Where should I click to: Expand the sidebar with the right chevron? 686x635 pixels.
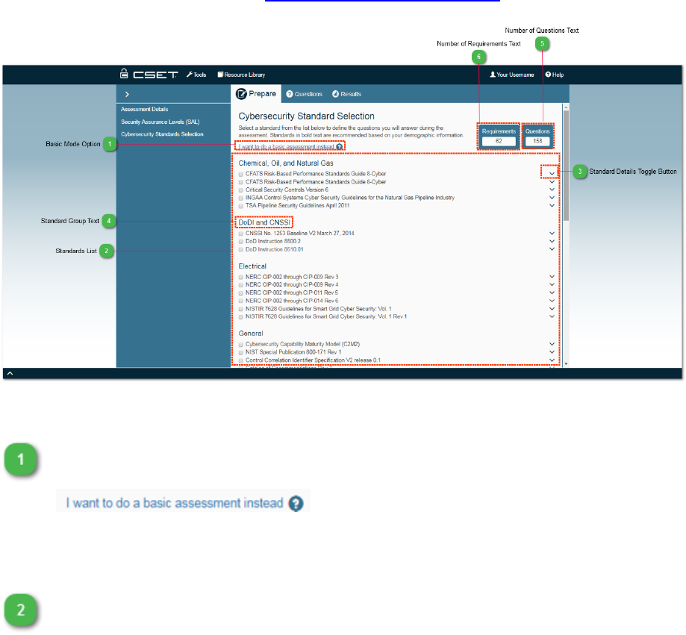pyautogui.click(x=127, y=94)
